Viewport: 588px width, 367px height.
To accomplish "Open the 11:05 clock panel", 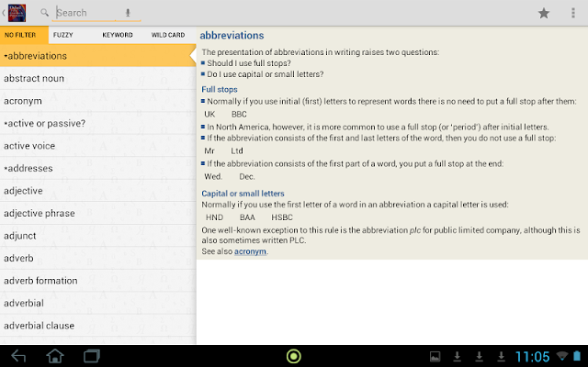I will [x=533, y=357].
